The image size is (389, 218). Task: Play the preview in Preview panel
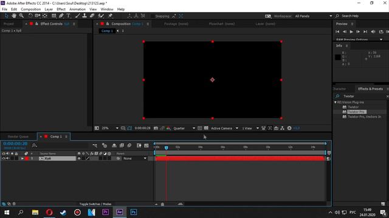click(x=351, y=31)
